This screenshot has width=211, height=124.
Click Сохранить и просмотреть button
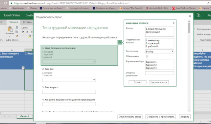point(160,117)
